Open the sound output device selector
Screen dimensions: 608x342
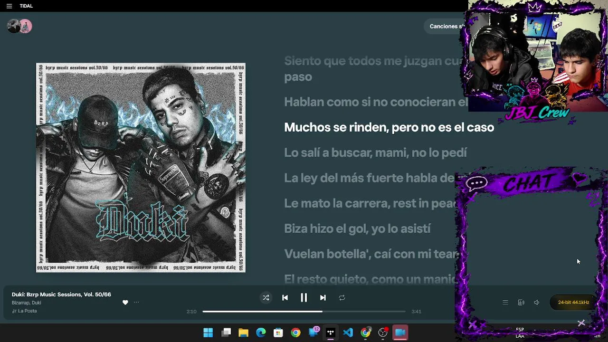click(x=521, y=303)
